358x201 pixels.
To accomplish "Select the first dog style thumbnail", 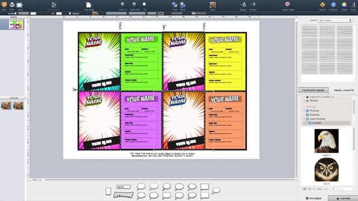I will [x=6, y=106].
